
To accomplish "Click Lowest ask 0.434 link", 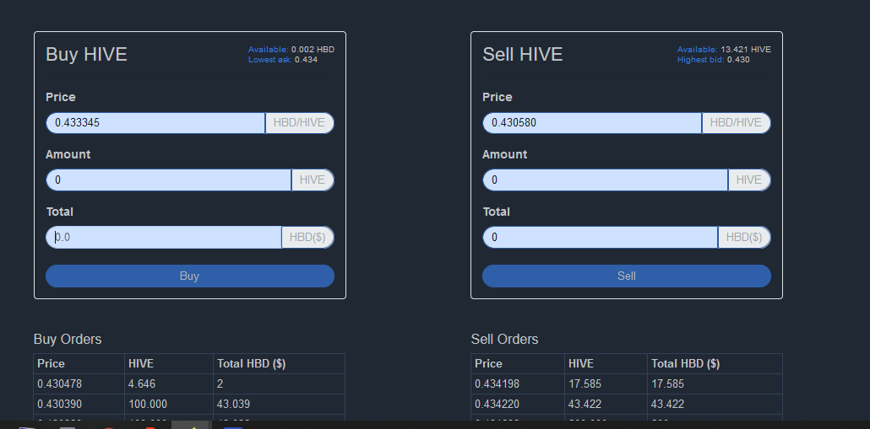I will 283,59.
